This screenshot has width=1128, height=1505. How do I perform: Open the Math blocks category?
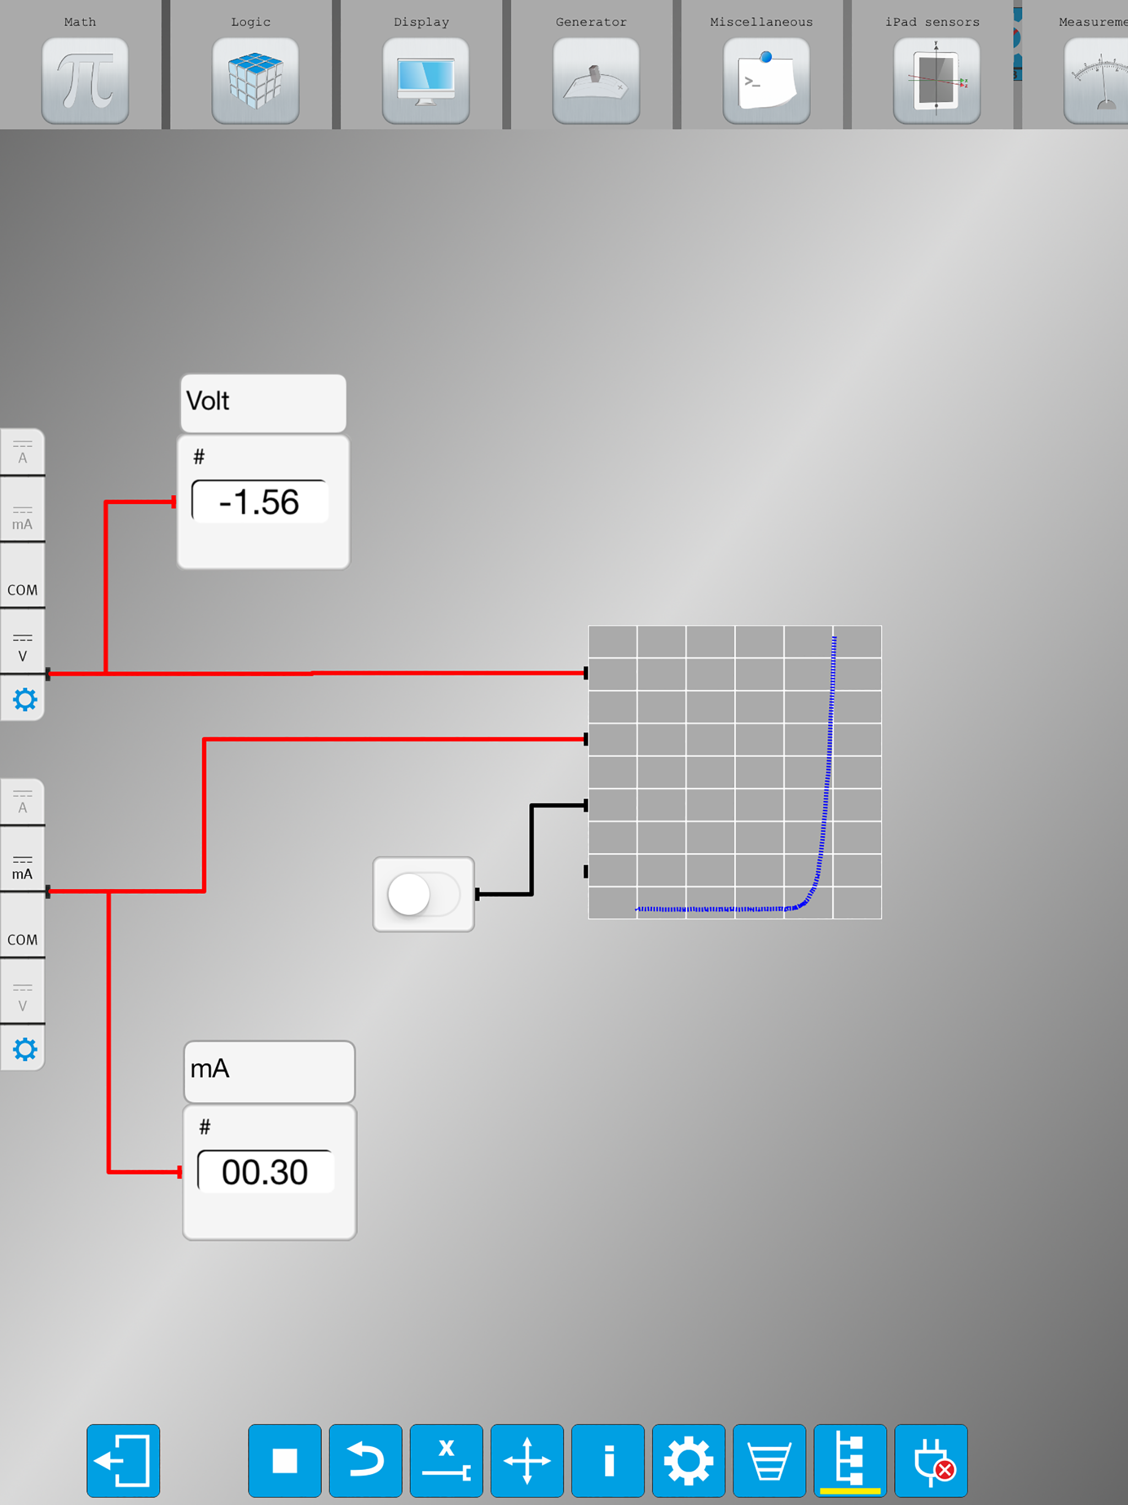tap(85, 80)
